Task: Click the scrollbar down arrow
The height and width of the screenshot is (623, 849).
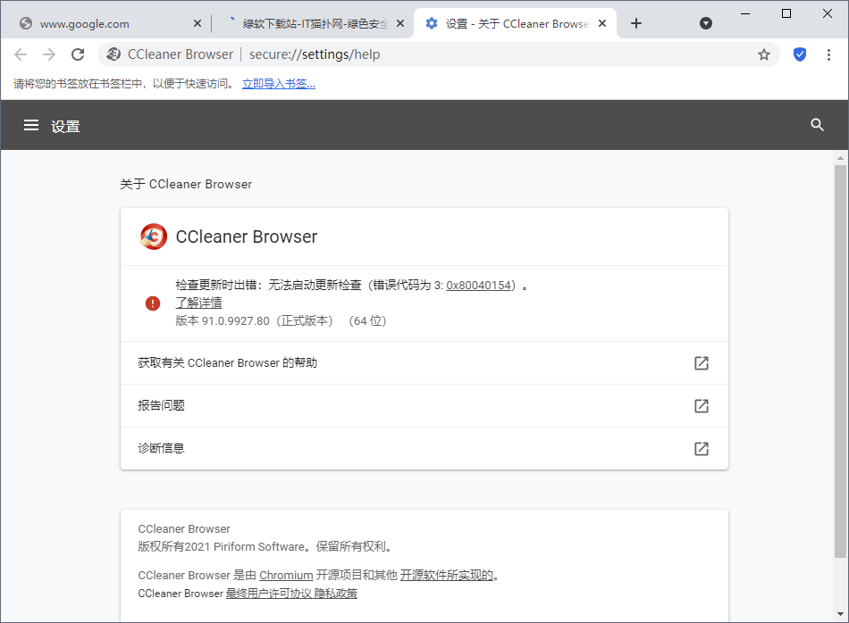Action: point(840,614)
